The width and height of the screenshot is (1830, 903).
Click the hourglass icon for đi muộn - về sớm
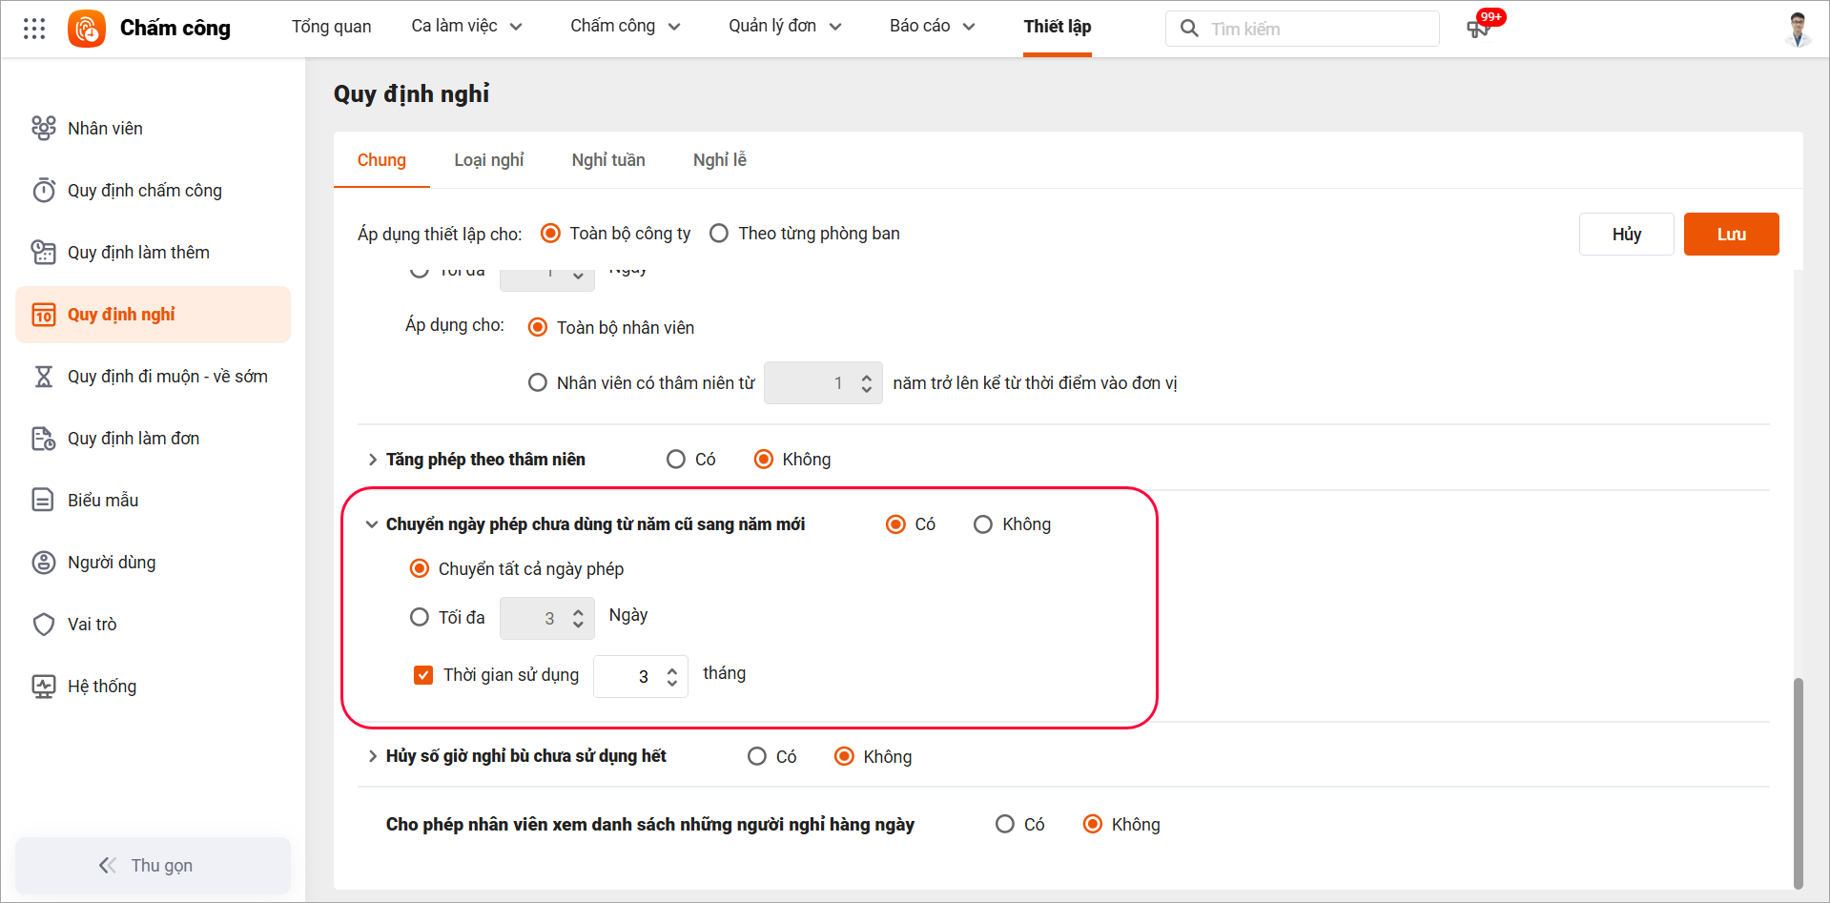(x=44, y=377)
